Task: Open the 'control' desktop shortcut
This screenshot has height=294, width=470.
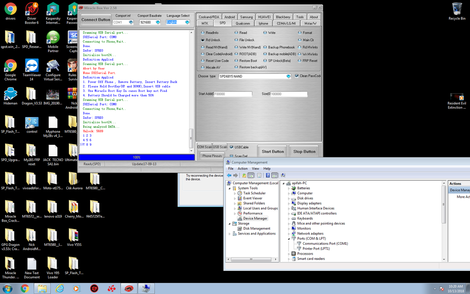Action: pyautogui.click(x=32, y=125)
